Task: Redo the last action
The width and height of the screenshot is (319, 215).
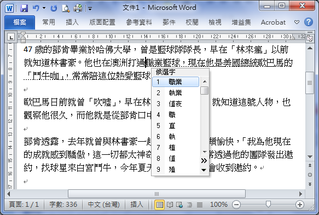Action: coord(54,8)
